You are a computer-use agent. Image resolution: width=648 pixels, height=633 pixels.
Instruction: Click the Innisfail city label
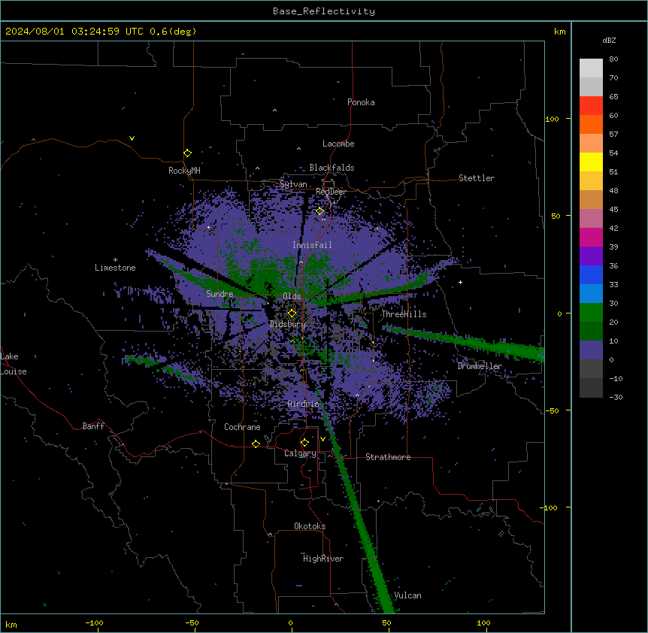pyautogui.click(x=312, y=245)
